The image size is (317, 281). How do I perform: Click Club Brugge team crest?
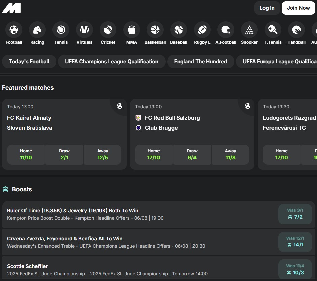[x=138, y=128]
